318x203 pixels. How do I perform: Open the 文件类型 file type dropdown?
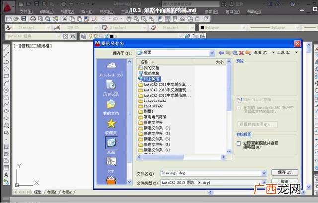pos(264,182)
